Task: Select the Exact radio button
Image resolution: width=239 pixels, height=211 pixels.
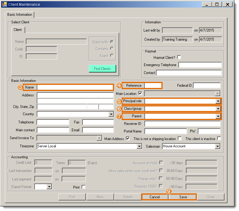Action: 112,55
